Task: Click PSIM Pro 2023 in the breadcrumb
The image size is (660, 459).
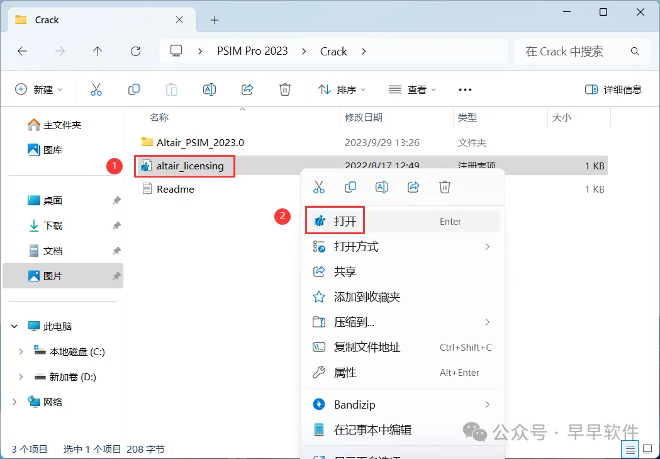Action: click(x=252, y=52)
